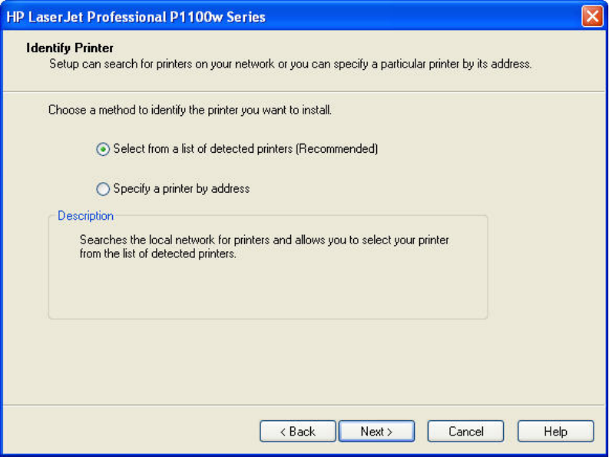Open Help for the setup wizard
609x457 pixels.
point(555,432)
